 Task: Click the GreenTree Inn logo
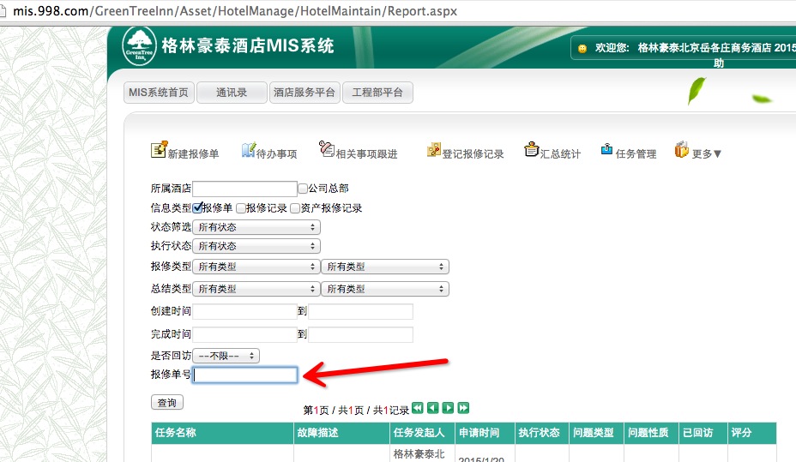pos(139,46)
